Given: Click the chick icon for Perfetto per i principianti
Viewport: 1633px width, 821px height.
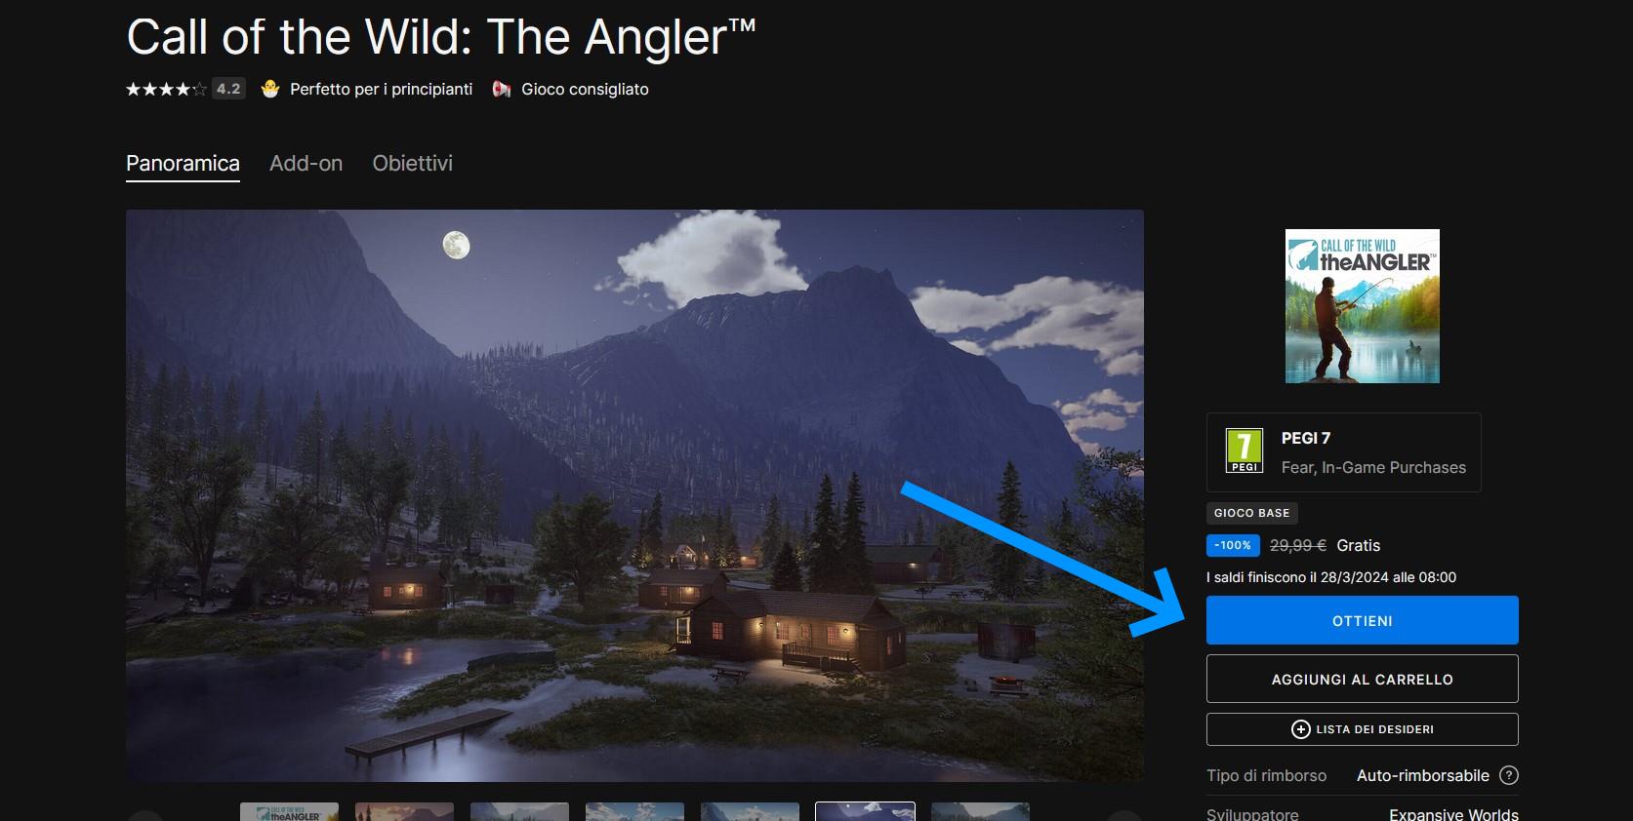Looking at the screenshot, I should 270,89.
